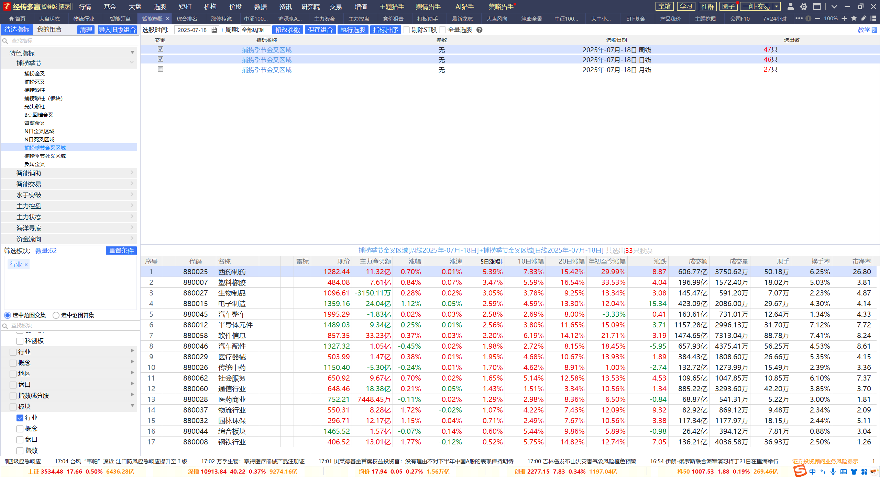
Task: Zoom out with the minus icon
Action: coord(817,19)
